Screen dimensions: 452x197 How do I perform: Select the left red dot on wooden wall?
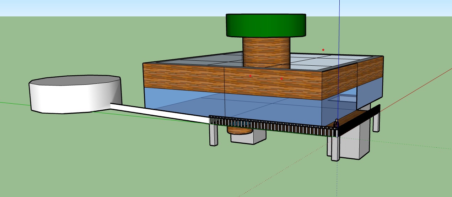point(250,76)
